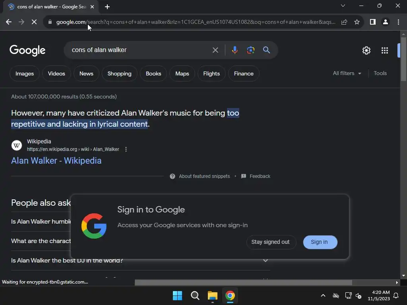The image size is (407, 305).
Task: Clear the search box text
Action: [215, 50]
